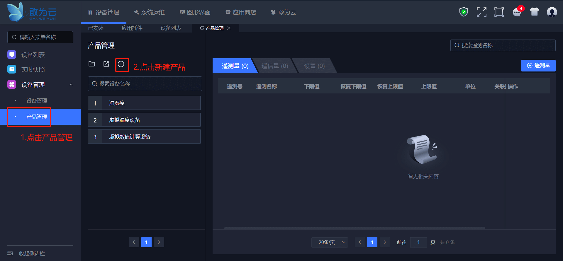
Task: Open the user avatar menu
Action: 552,12
